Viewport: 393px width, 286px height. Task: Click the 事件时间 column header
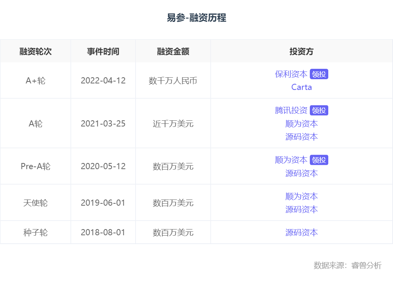coord(103,51)
